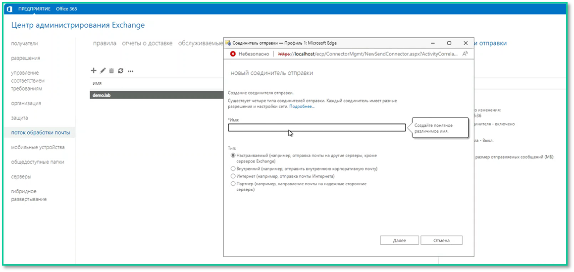The height and width of the screenshot is (272, 574).
Task: Open the more options ellipsis menu
Action: coord(130,71)
